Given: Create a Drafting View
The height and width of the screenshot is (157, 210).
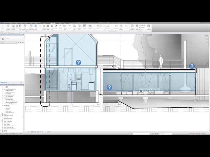Looking at the screenshot, I should click(74, 27).
